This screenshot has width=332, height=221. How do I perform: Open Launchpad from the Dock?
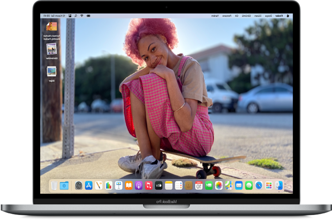269,186
